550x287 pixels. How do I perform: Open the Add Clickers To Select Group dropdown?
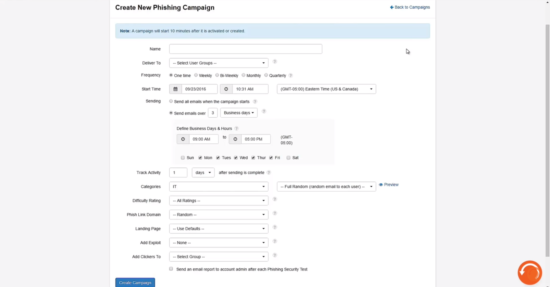[219, 257]
